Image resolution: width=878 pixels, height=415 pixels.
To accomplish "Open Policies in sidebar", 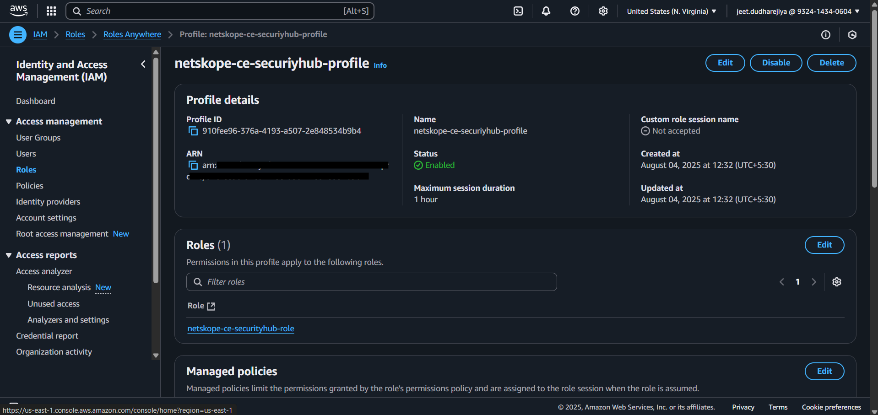I will click(30, 186).
